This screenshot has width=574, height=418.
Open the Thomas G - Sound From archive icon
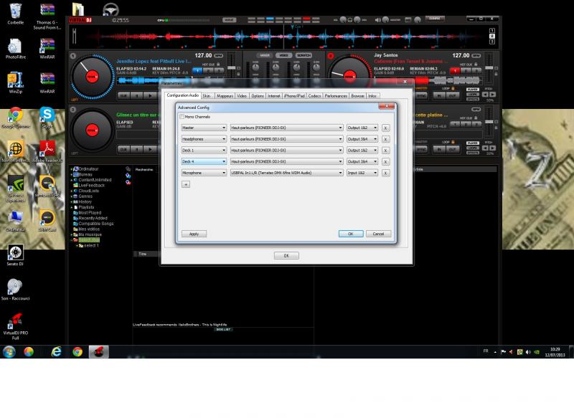(x=47, y=16)
